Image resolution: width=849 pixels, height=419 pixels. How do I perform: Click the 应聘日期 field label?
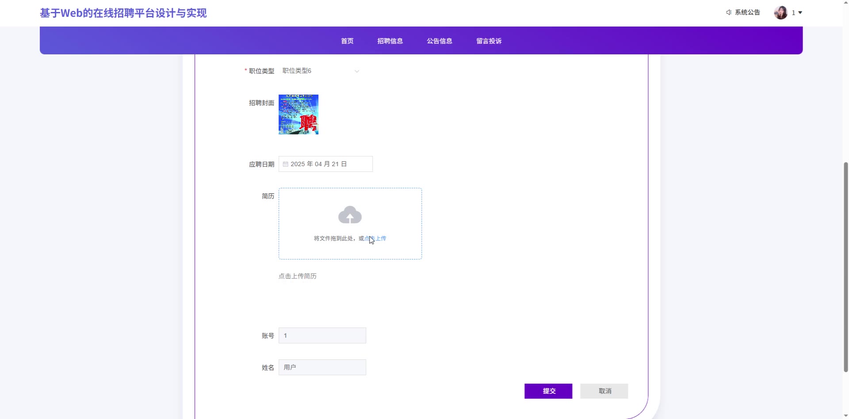point(261,164)
